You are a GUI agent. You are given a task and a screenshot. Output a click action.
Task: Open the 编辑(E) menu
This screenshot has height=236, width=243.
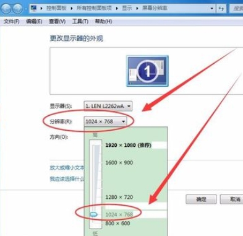pos(34,22)
